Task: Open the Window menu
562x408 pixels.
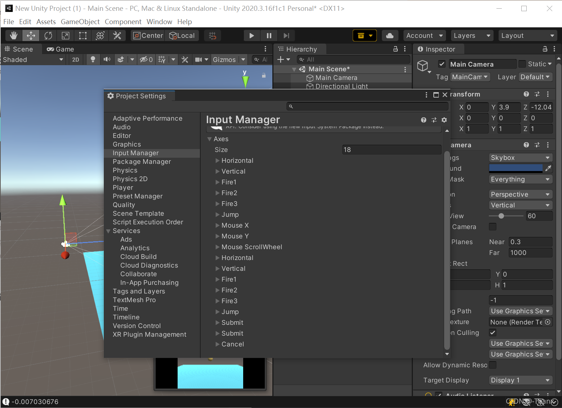Action: pos(159,22)
